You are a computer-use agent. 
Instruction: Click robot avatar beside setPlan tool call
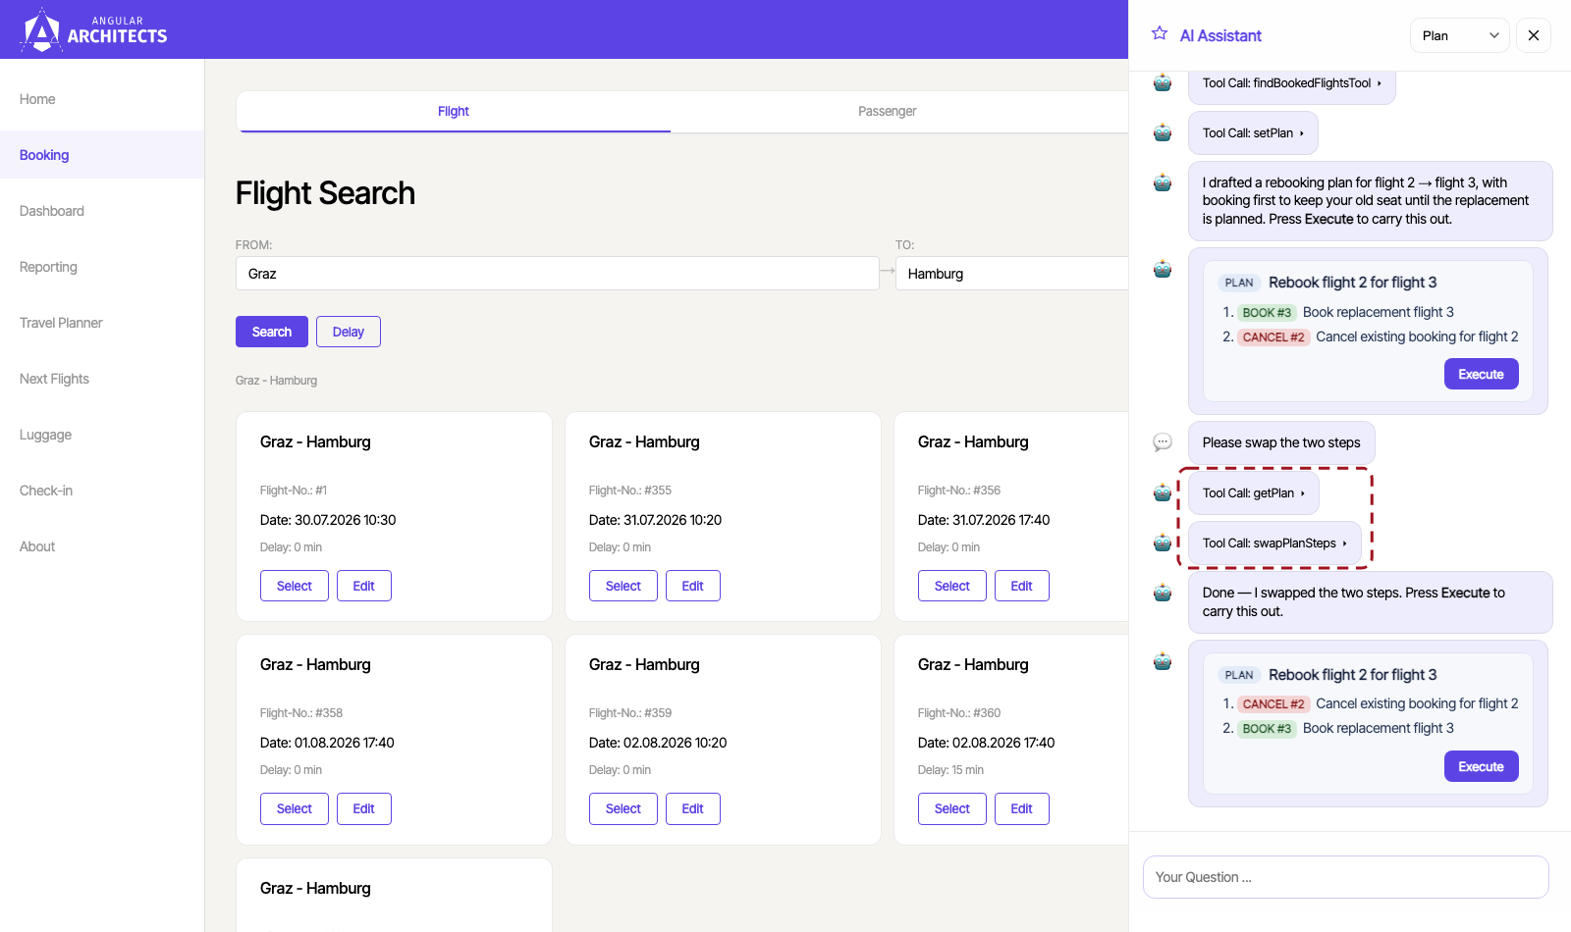click(x=1163, y=132)
